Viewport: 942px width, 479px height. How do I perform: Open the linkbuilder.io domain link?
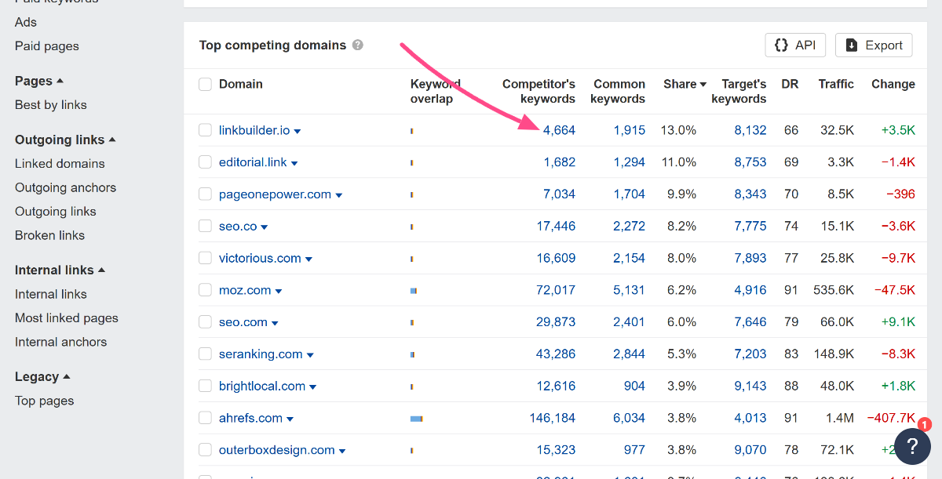pos(254,130)
